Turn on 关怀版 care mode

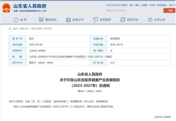(152, 5)
